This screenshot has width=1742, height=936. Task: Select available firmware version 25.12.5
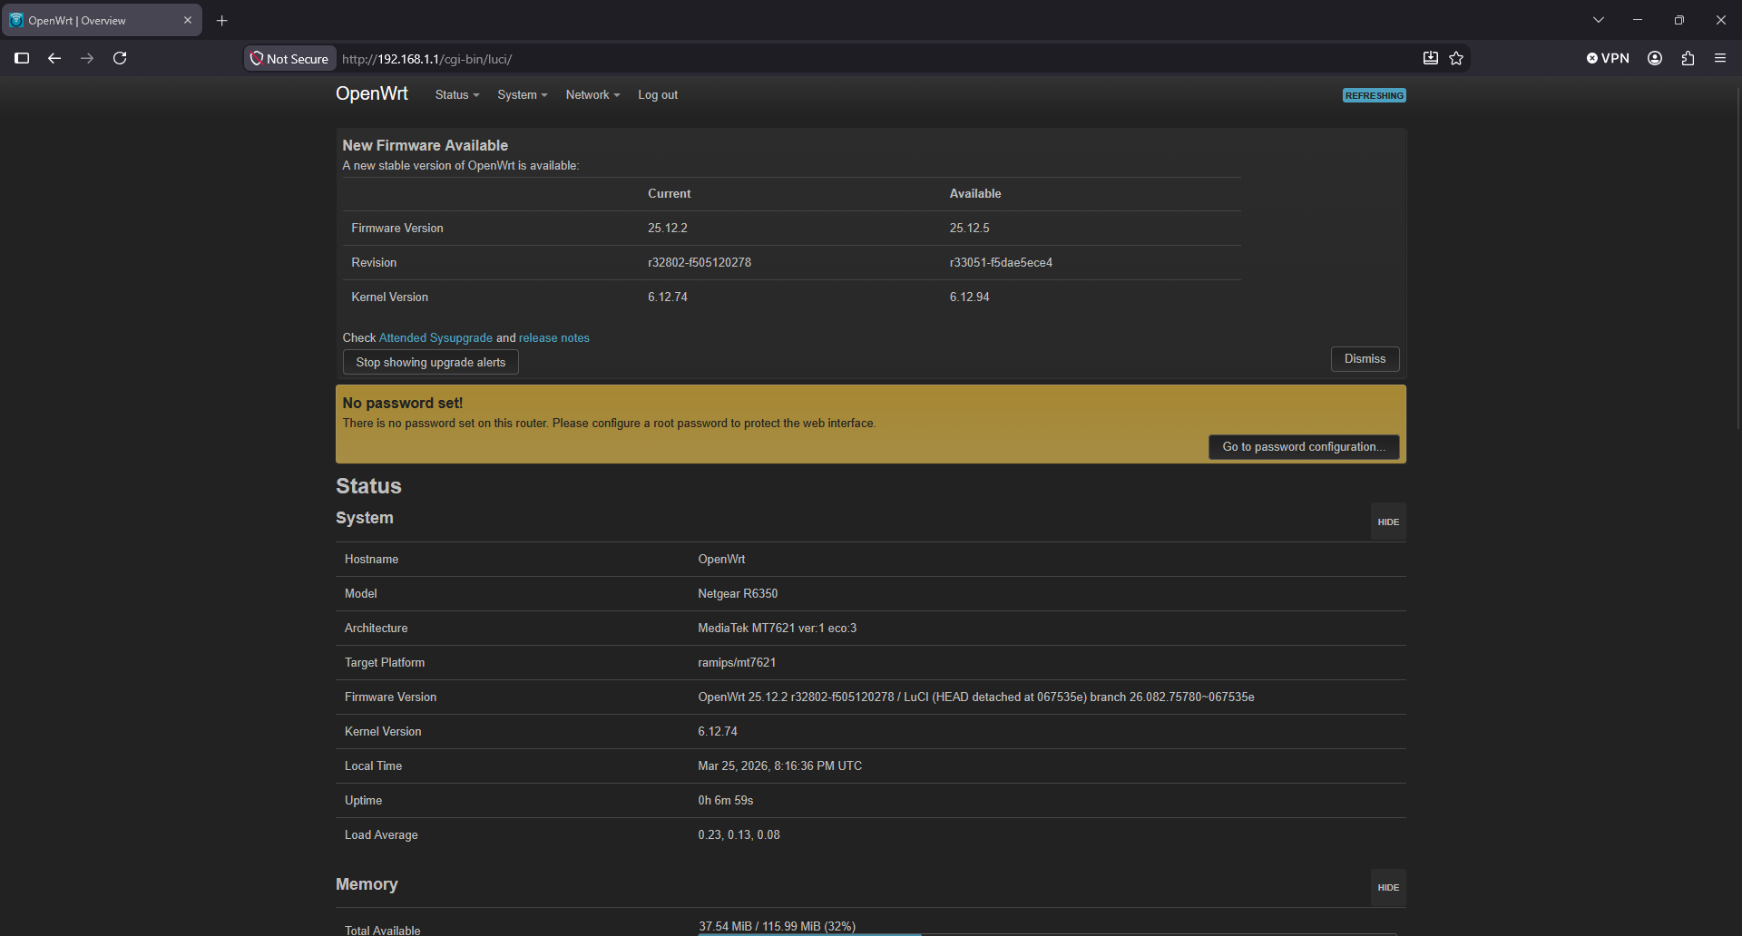[x=969, y=229]
